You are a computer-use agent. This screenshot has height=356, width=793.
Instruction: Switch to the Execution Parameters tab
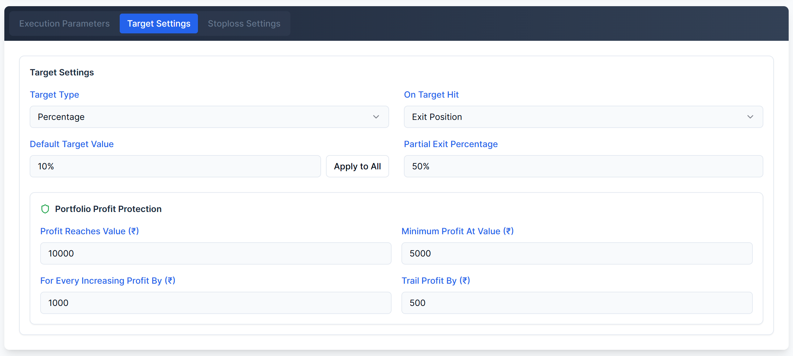click(x=64, y=23)
